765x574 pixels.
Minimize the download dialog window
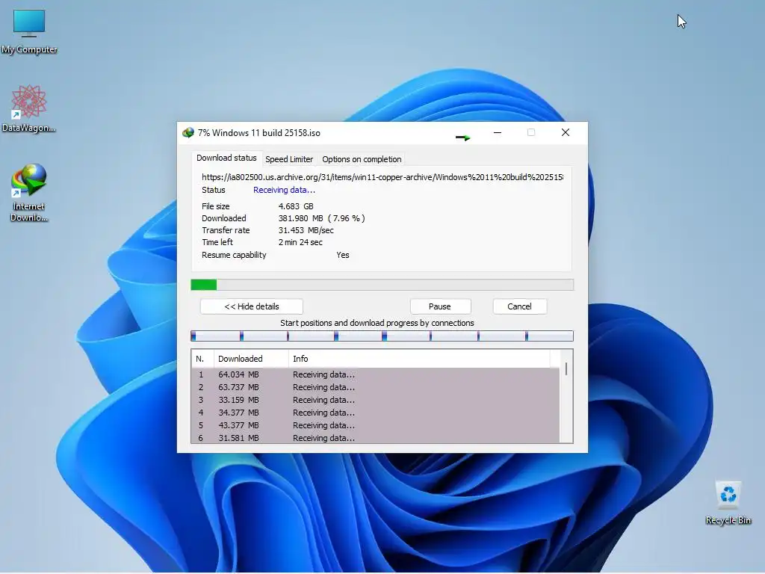pyautogui.click(x=497, y=133)
